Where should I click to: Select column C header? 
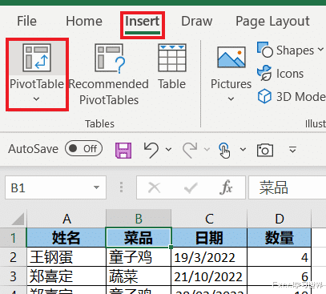(x=209, y=219)
